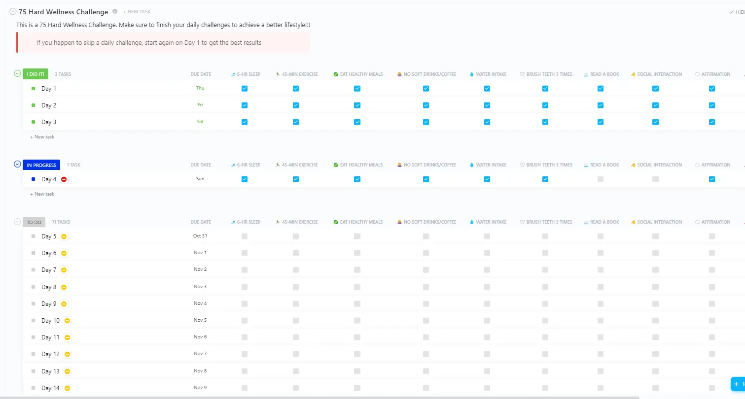The width and height of the screenshot is (745, 399).
Task: Click Day 14 yellow priority icon
Action: [x=67, y=388]
